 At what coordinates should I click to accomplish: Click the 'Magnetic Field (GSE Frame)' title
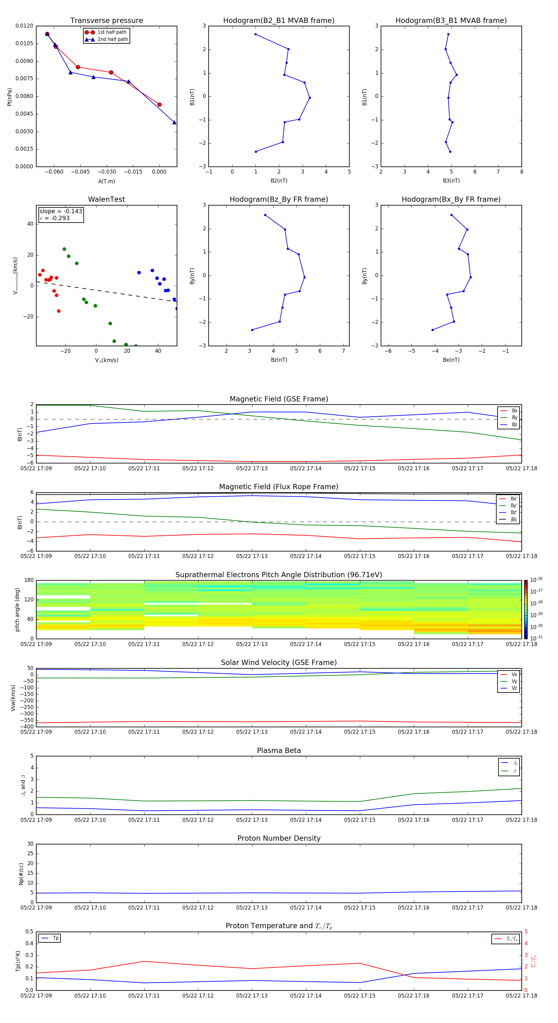(x=279, y=399)
